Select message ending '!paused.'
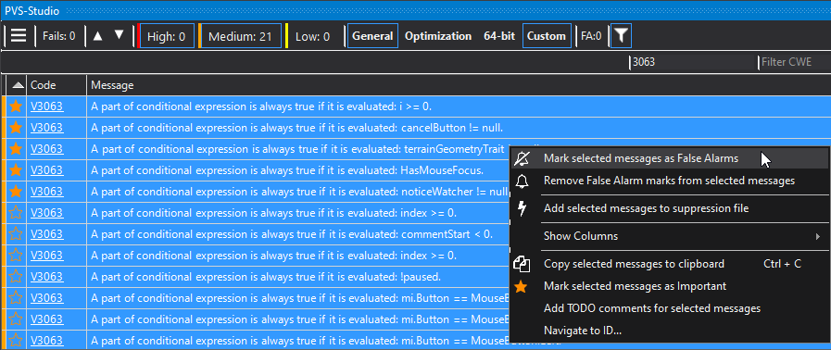Image resolution: width=831 pixels, height=350 pixels. (266, 277)
